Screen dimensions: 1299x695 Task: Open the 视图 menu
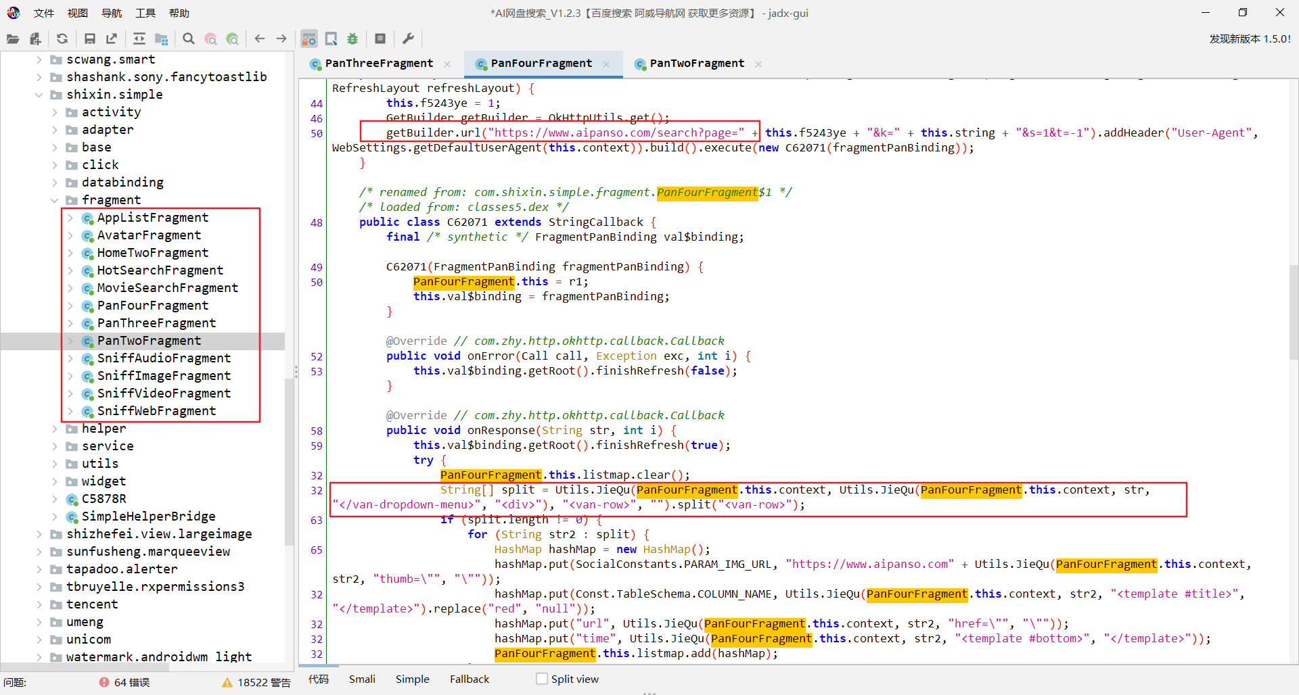coord(78,13)
